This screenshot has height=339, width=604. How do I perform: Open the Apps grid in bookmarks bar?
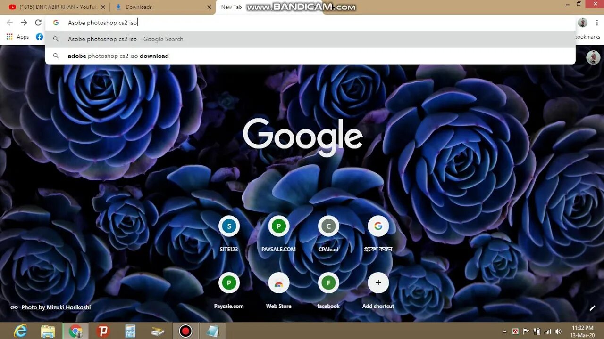click(x=9, y=37)
